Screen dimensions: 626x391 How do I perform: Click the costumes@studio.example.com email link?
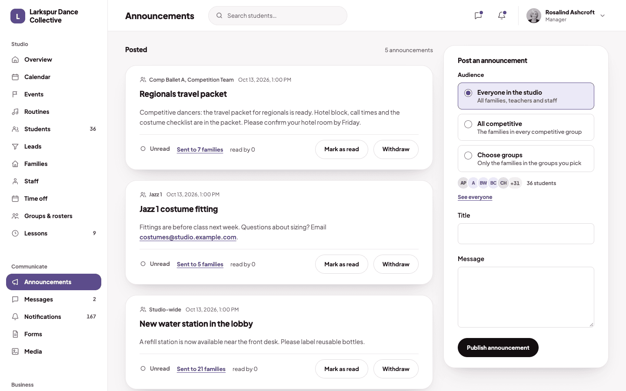pos(188,237)
